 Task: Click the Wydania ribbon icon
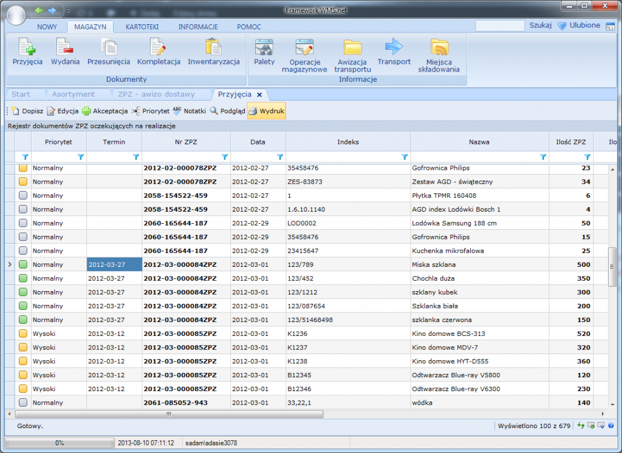pyautogui.click(x=65, y=47)
